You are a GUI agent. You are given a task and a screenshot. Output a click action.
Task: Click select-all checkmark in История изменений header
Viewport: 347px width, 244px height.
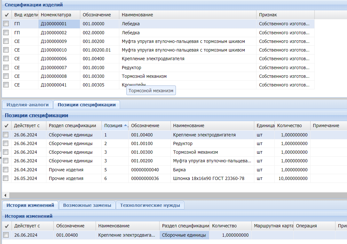tap(6, 226)
